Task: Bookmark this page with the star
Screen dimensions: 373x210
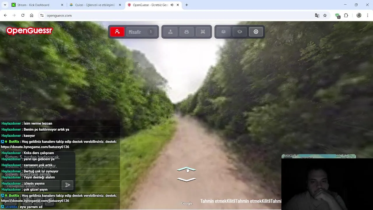Action: (x=325, y=15)
